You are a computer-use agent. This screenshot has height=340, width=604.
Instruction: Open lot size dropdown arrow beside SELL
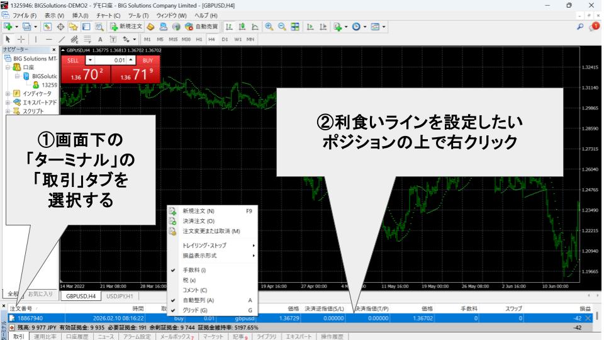tap(89, 60)
